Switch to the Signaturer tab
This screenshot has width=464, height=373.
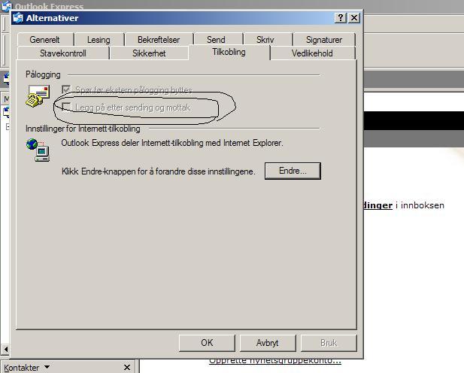(x=324, y=40)
